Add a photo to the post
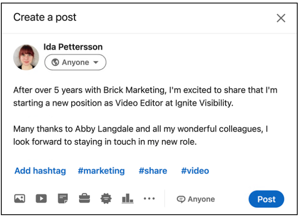This screenshot has width=299, height=216. 19,199
